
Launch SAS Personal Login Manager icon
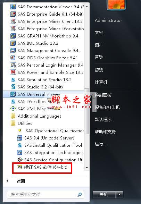13,65
